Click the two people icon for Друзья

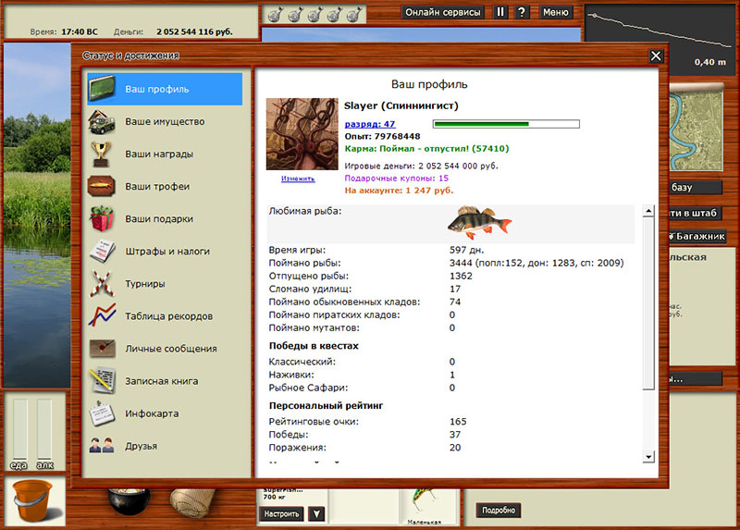102,446
